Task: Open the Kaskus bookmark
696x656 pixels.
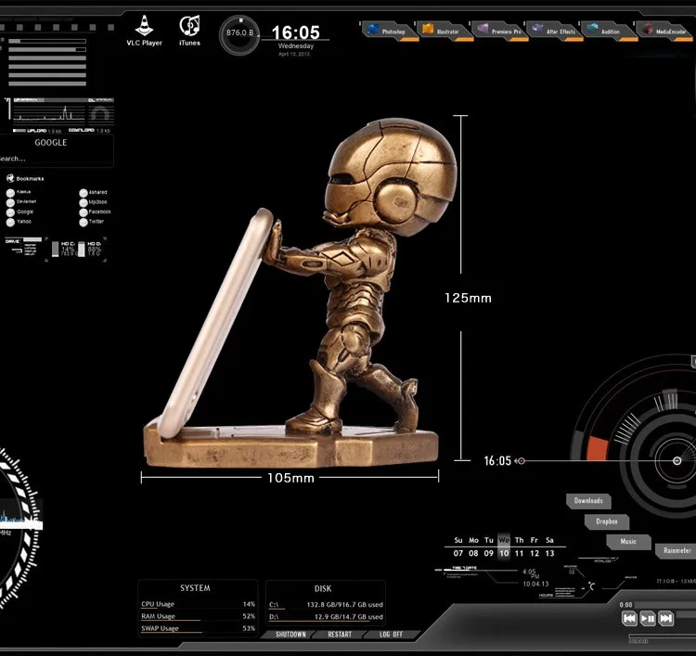Action: (x=19, y=192)
